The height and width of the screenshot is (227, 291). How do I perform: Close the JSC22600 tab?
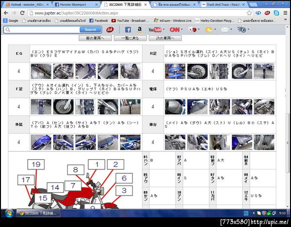pos(145,5)
